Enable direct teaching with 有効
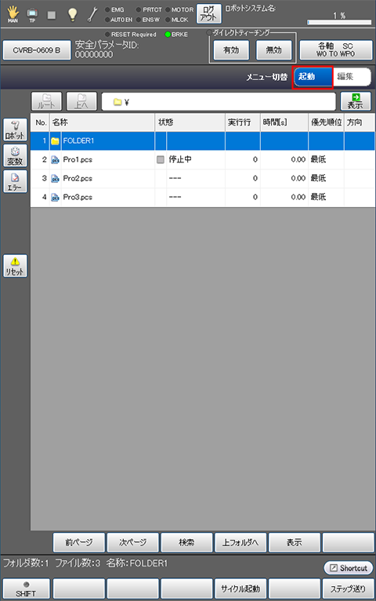Viewport: 376px width, 601px height. tap(231, 50)
